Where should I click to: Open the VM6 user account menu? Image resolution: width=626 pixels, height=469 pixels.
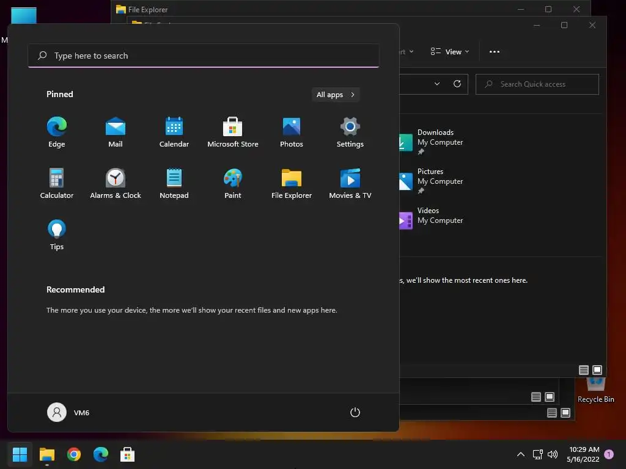pos(68,412)
